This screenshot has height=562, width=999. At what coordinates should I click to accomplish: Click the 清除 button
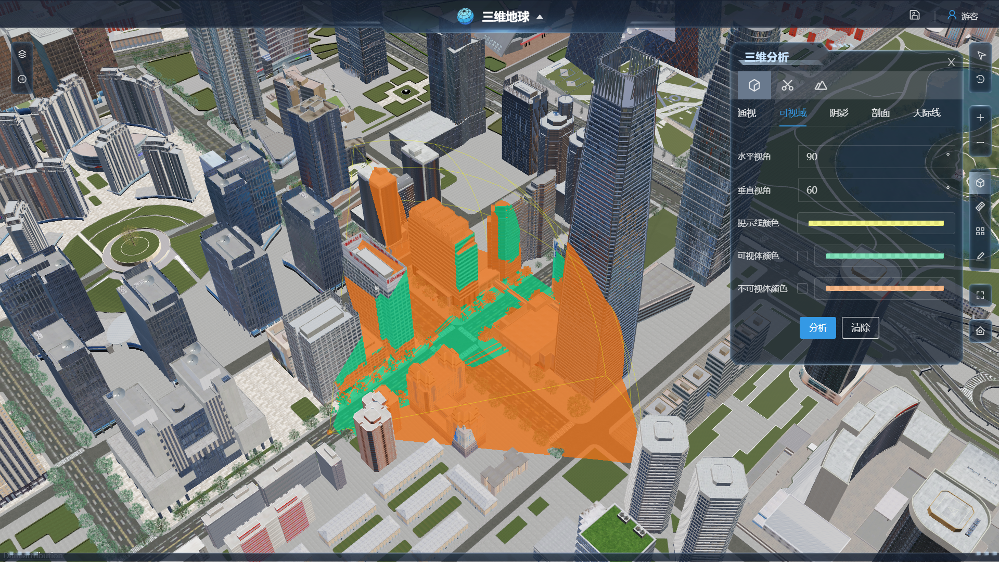tap(860, 328)
